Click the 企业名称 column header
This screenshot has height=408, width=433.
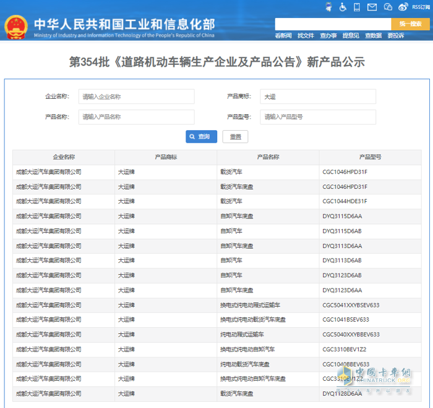pyautogui.click(x=64, y=157)
